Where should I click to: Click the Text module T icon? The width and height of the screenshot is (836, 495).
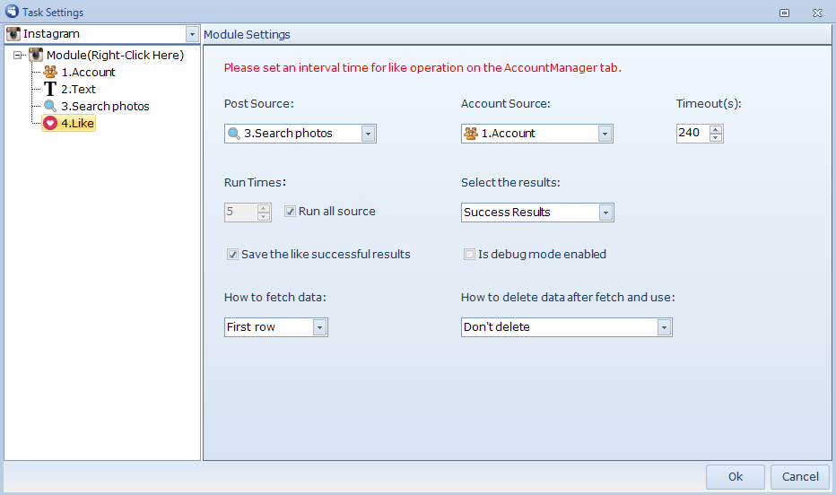(50, 90)
